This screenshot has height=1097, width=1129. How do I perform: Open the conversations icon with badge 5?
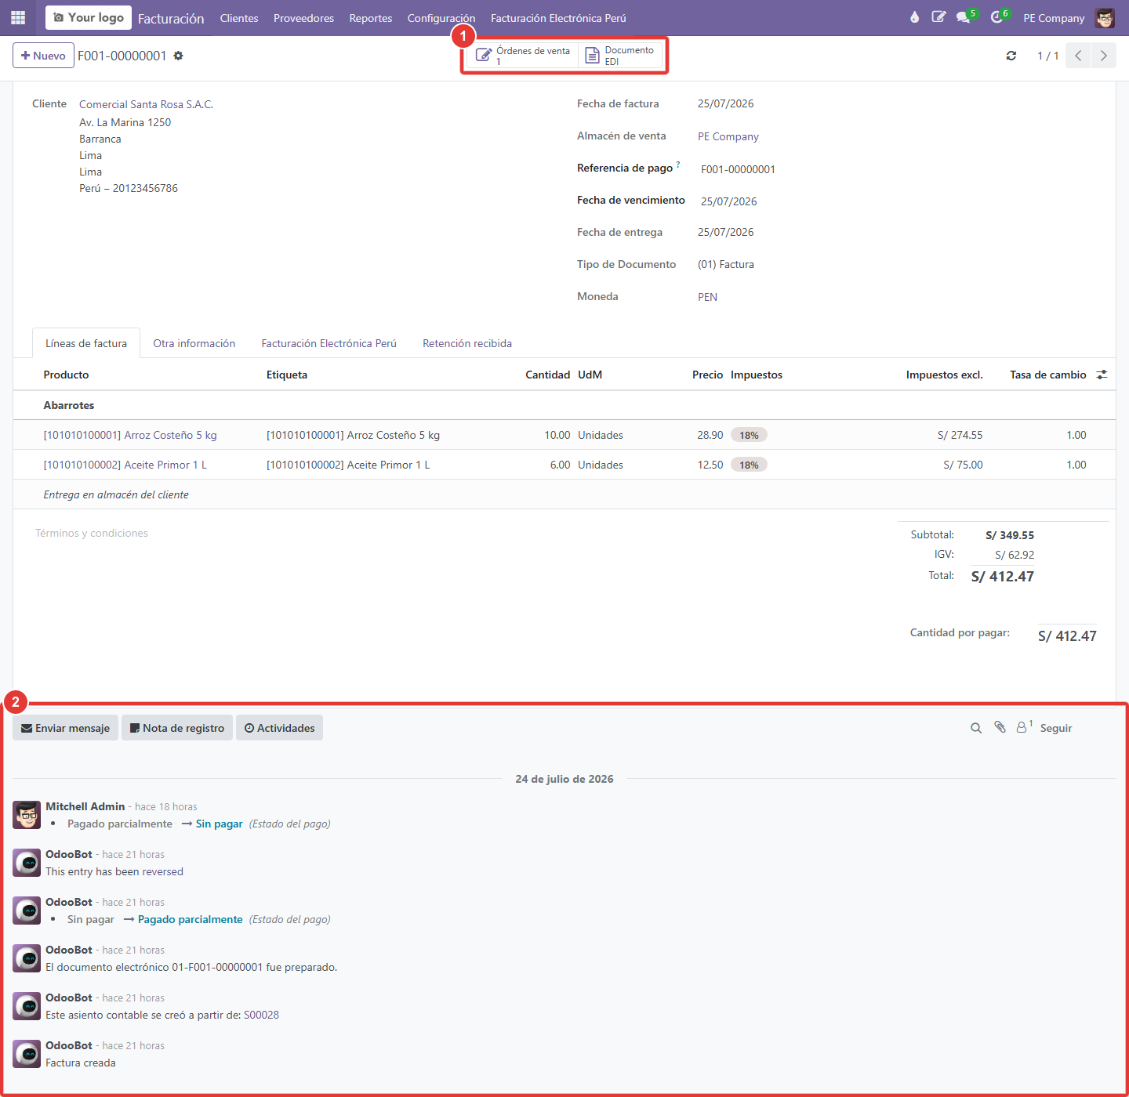(966, 16)
